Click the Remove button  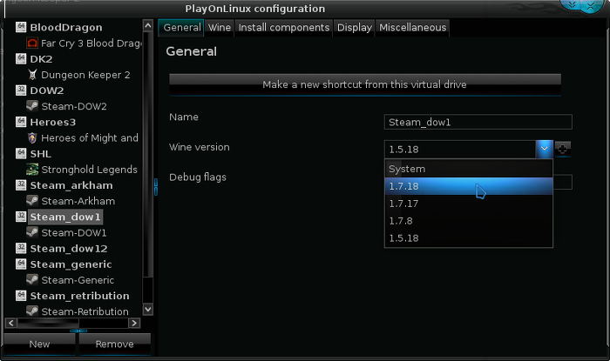[114, 344]
